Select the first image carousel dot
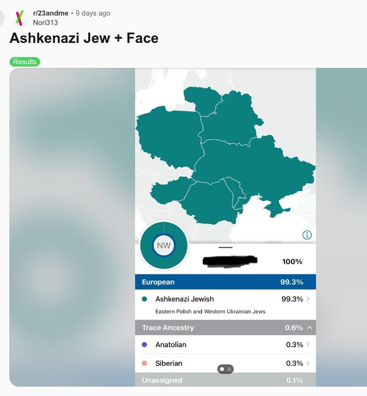 (222, 369)
